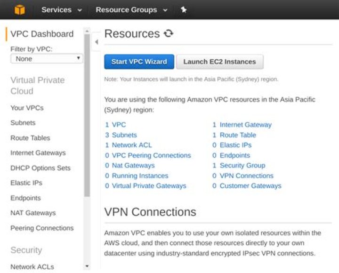Click the AWS cube logo icon
This screenshot has width=339, height=273.
19,9
